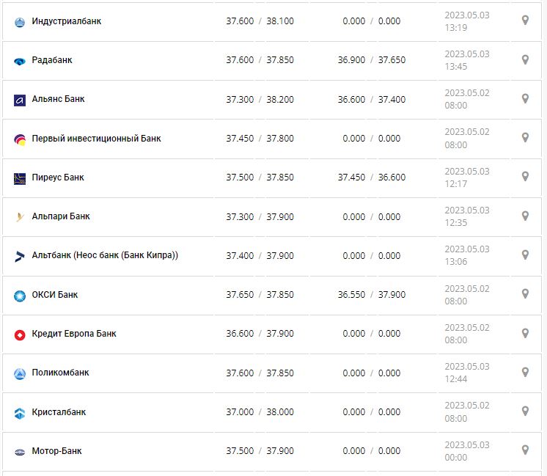This screenshot has width=547, height=476.
Task: Click the map pin for Альянс Банк
Action: point(525,98)
